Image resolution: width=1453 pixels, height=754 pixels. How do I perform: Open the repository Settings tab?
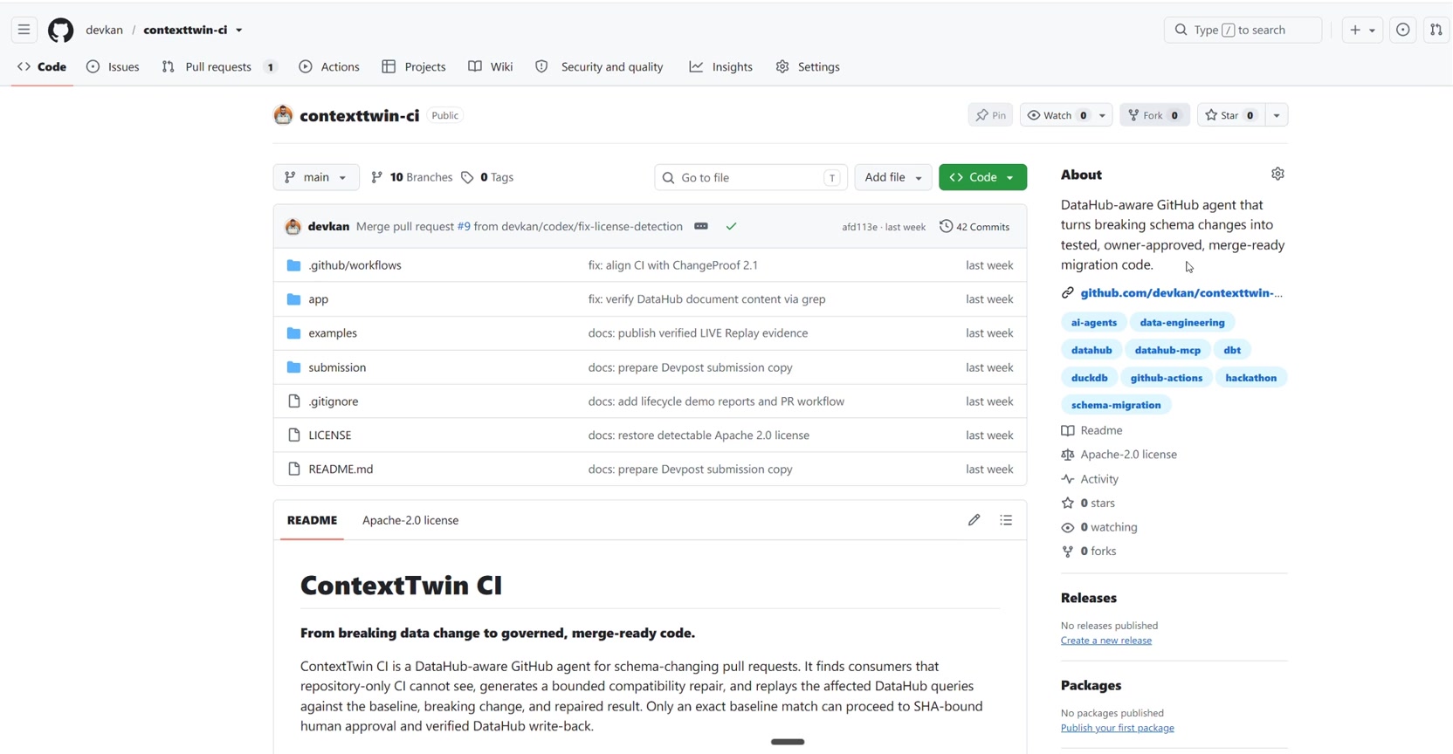(x=808, y=66)
